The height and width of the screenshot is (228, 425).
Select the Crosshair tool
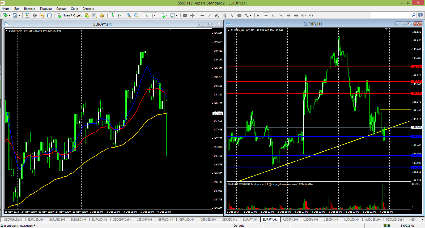click(193, 15)
